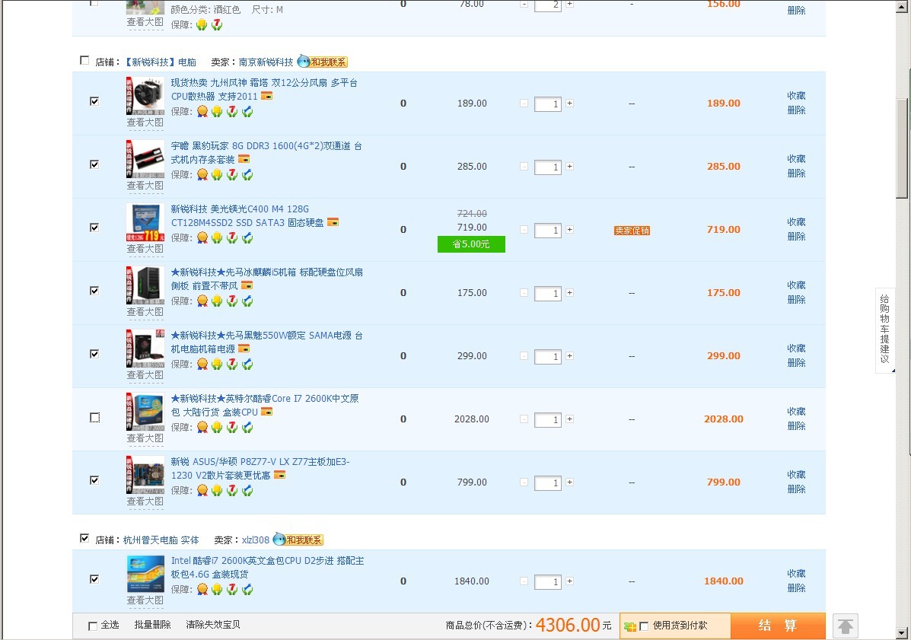Viewport: 911px width, 640px height.
Task: Click the gold medal guarantee icon for 美光 SSD
Action: (202, 238)
